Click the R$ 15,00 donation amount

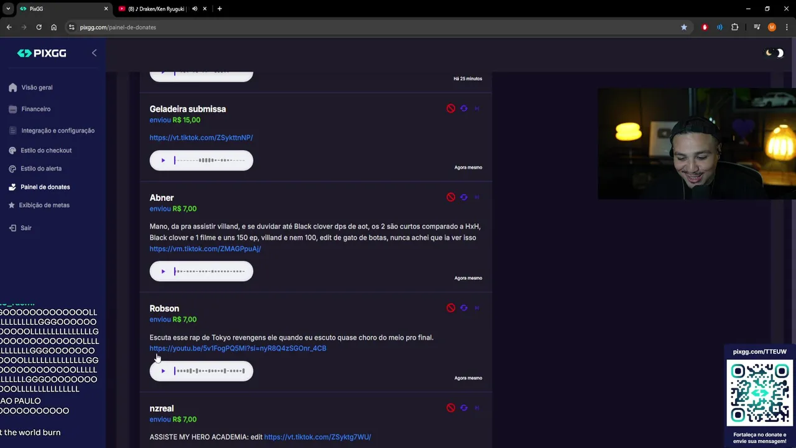pyautogui.click(x=187, y=120)
